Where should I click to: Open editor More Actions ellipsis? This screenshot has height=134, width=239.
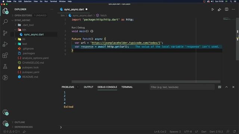click(233, 9)
